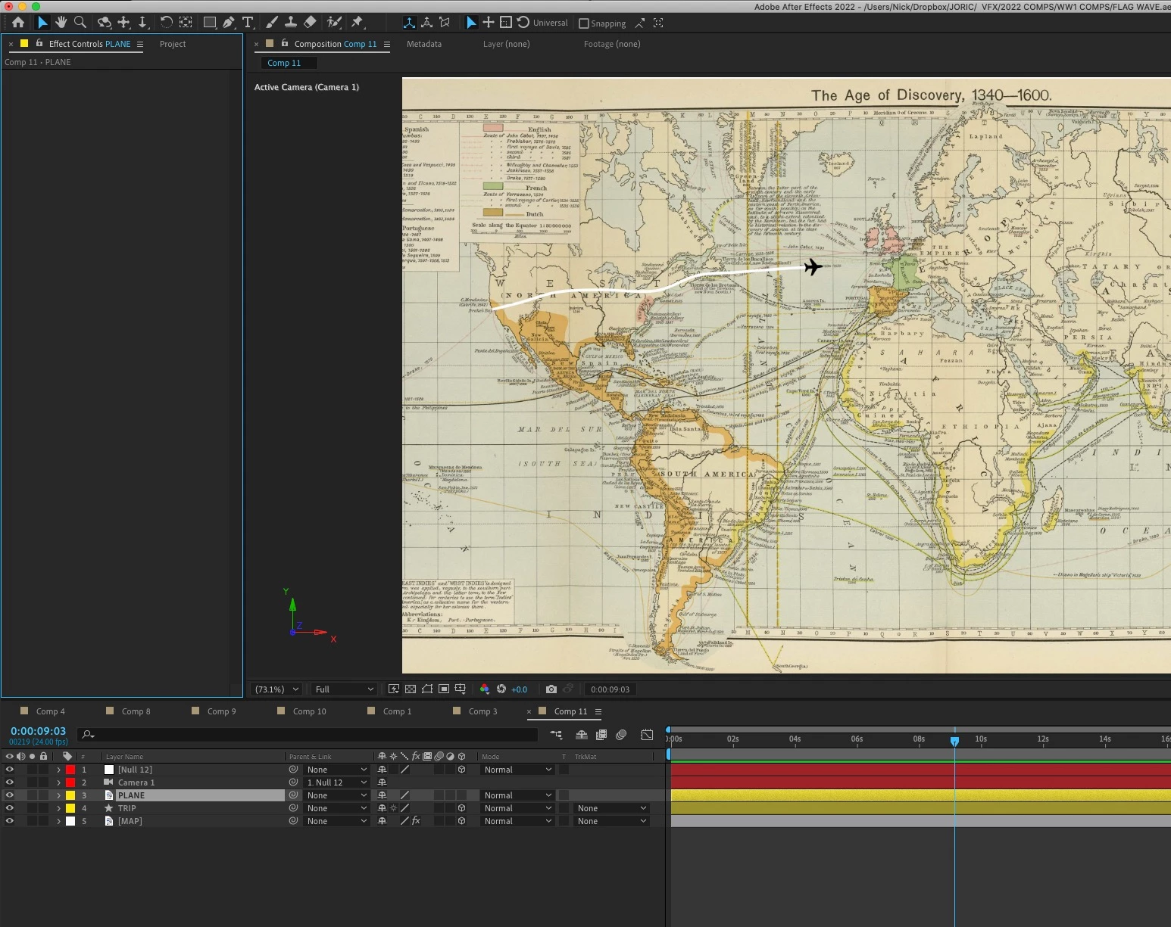Open the Composition panel menu
This screenshot has width=1171, height=927.
click(387, 44)
